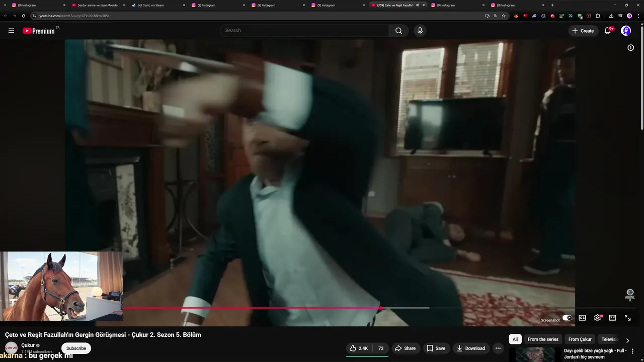Bookmark this page with star icon
This screenshot has height=362, width=644.
tap(504, 16)
